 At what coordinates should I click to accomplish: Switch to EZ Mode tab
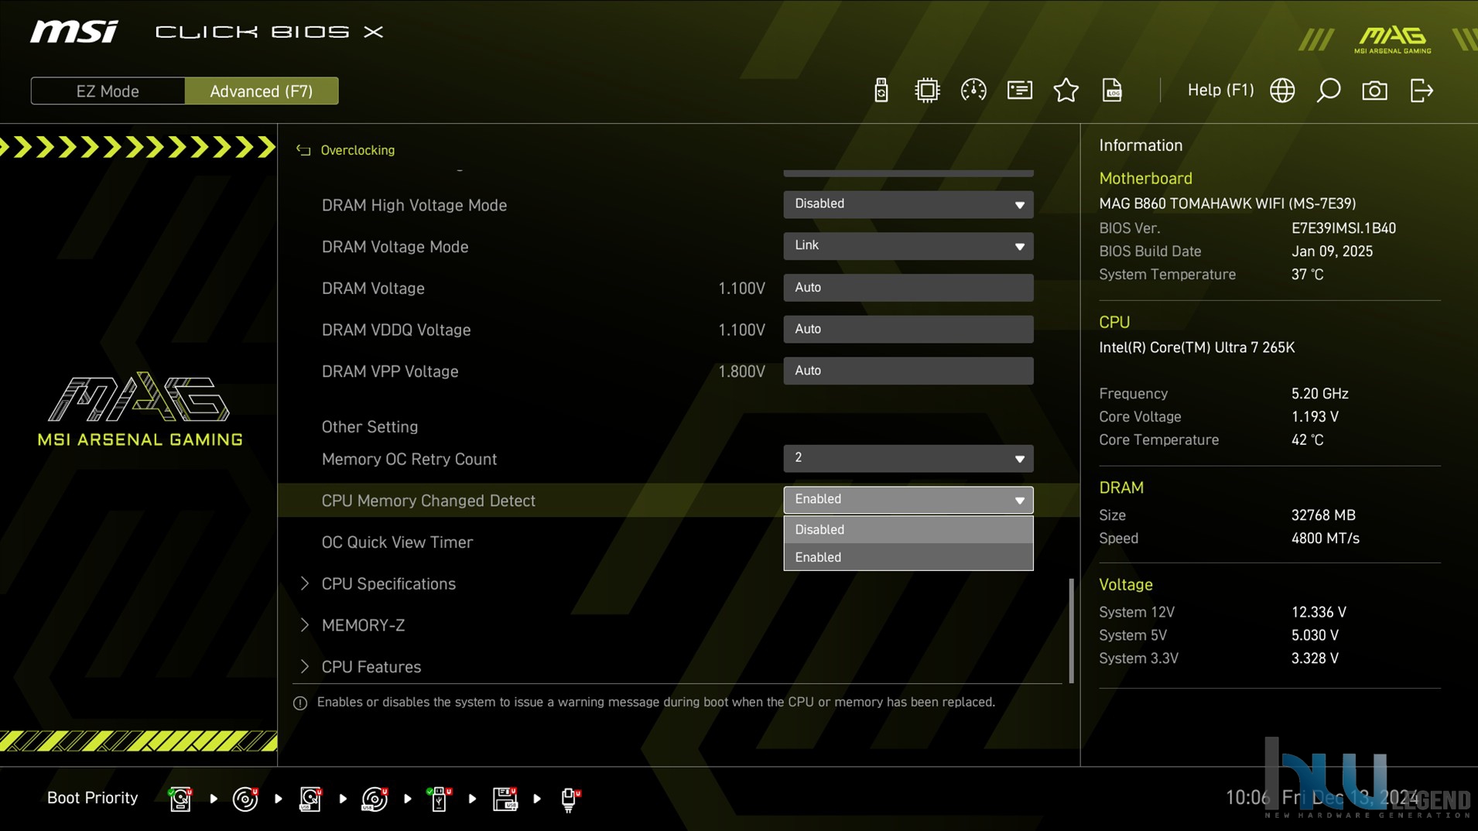click(x=108, y=91)
